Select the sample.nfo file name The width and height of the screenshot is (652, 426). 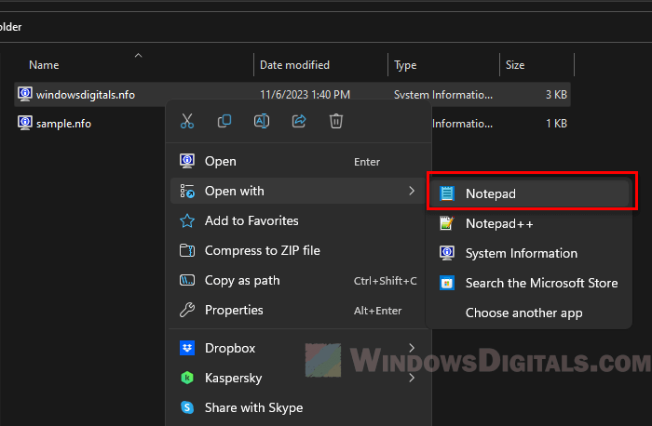63,124
